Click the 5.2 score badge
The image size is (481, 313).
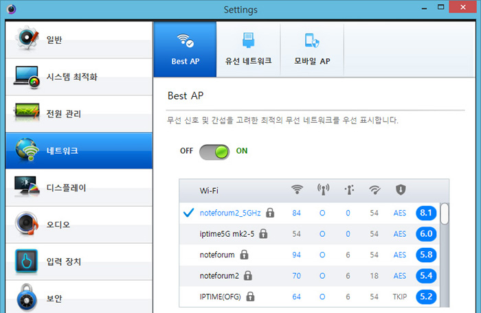point(426,297)
